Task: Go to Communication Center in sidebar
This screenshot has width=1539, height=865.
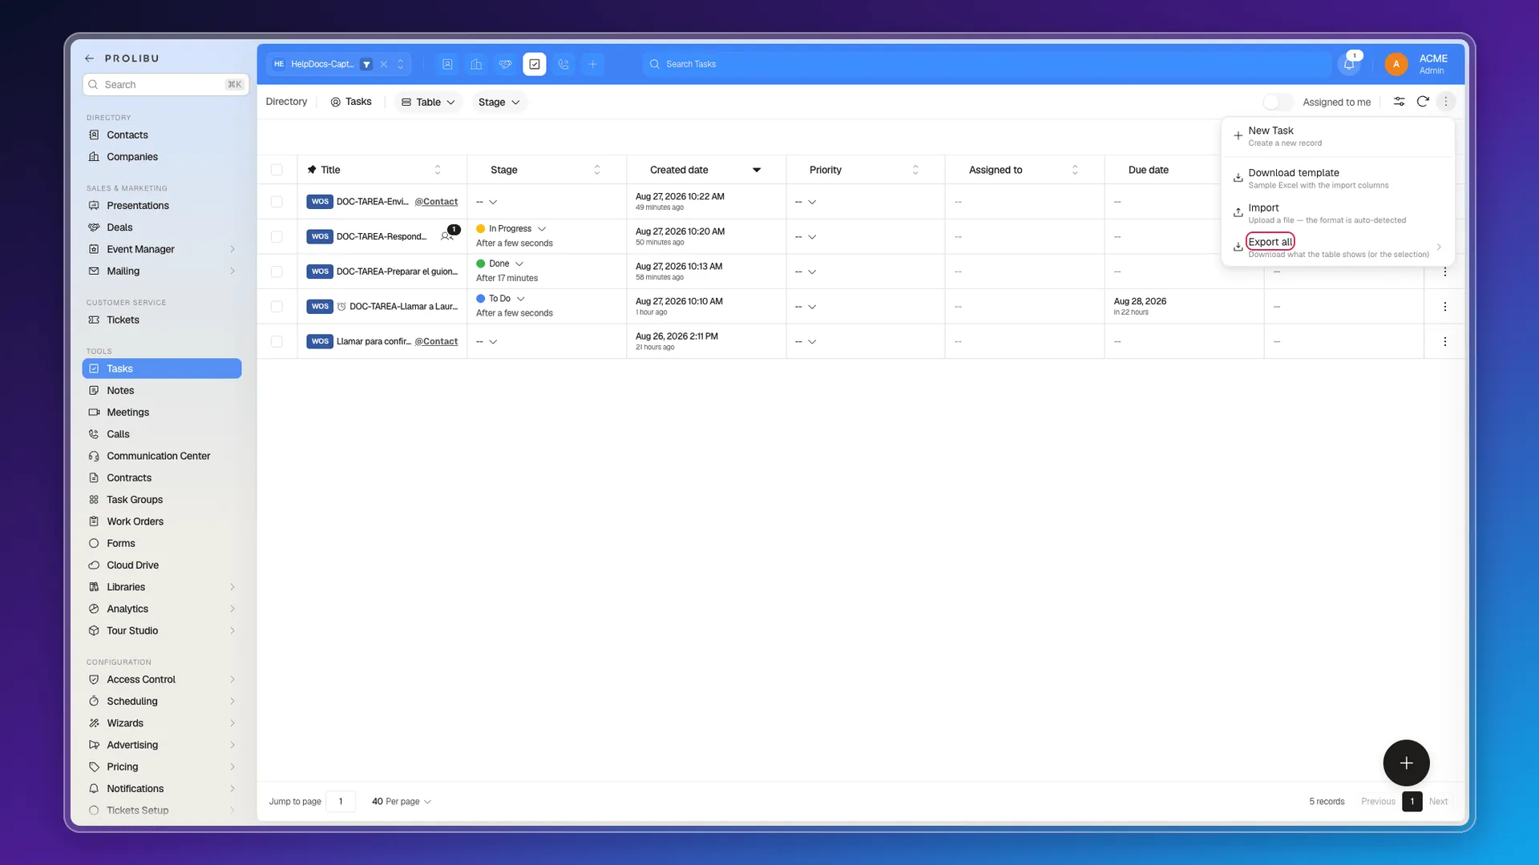Action: [x=162, y=456]
